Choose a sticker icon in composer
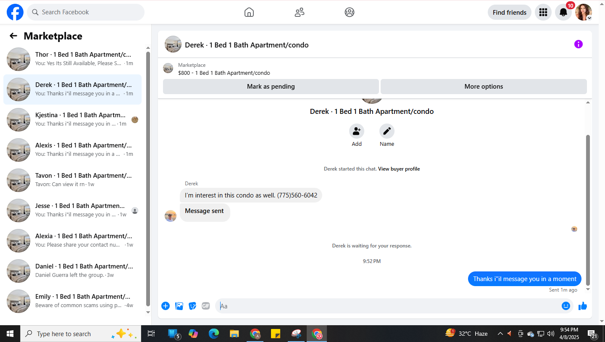This screenshot has width=605, height=342. click(192, 306)
